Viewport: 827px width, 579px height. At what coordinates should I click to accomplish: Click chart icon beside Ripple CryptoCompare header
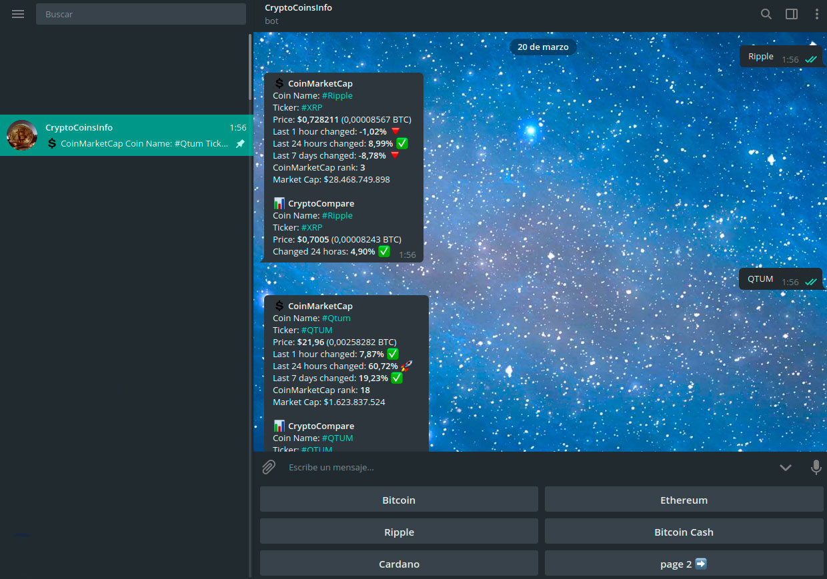pyautogui.click(x=279, y=204)
